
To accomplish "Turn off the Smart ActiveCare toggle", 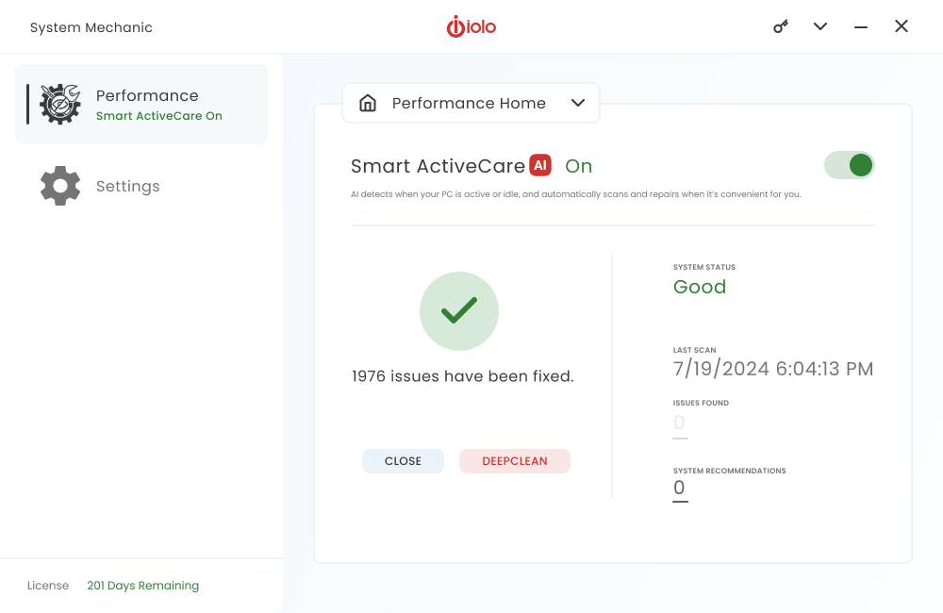I will [850, 165].
